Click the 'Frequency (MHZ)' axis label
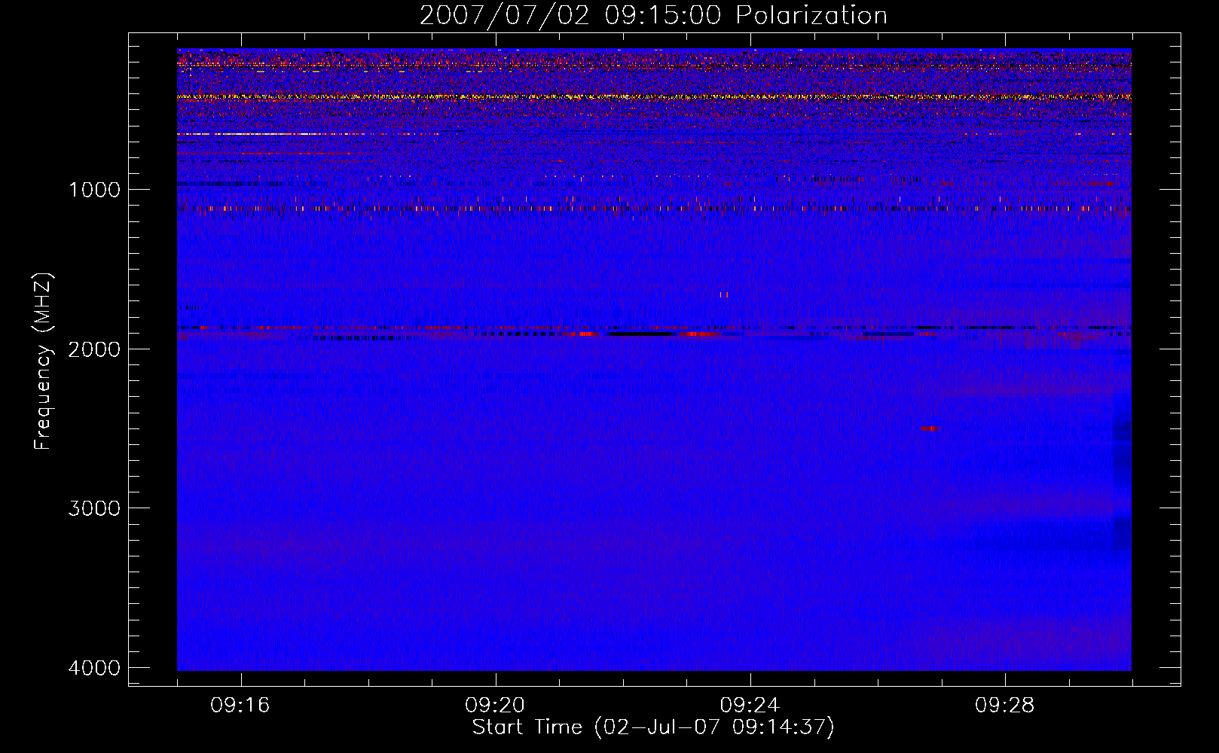 tap(43, 361)
